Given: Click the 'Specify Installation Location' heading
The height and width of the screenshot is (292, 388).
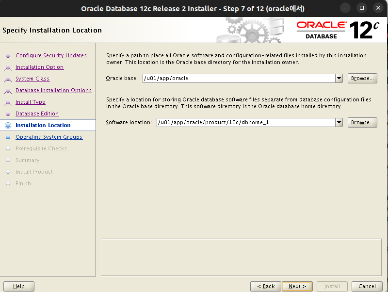Looking at the screenshot, I should point(52,30).
